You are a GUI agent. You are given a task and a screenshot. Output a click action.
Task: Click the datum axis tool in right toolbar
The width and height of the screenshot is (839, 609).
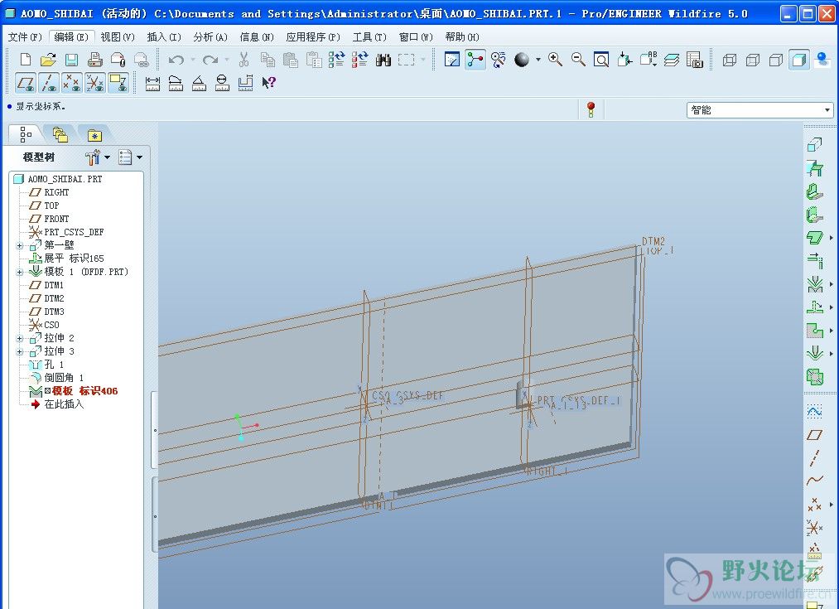coord(814,458)
